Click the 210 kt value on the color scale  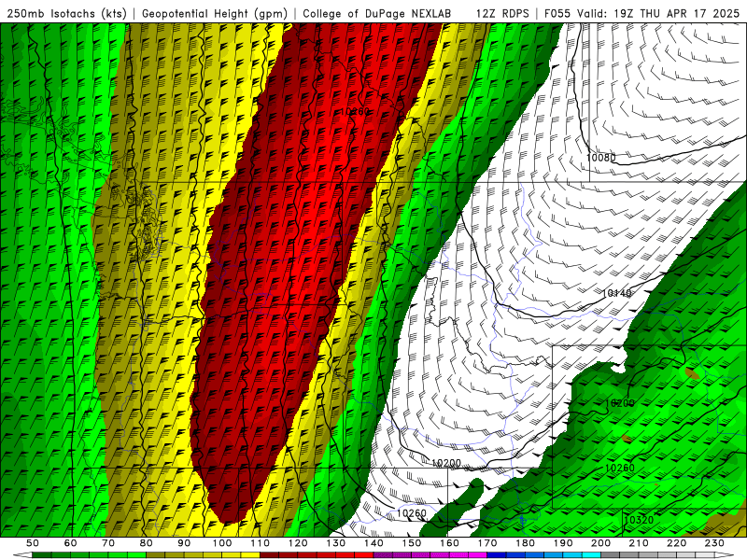[x=639, y=543]
